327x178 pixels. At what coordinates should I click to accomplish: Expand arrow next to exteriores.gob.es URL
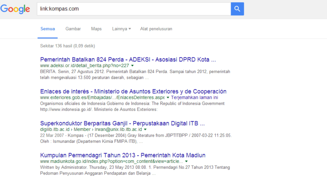168,97
